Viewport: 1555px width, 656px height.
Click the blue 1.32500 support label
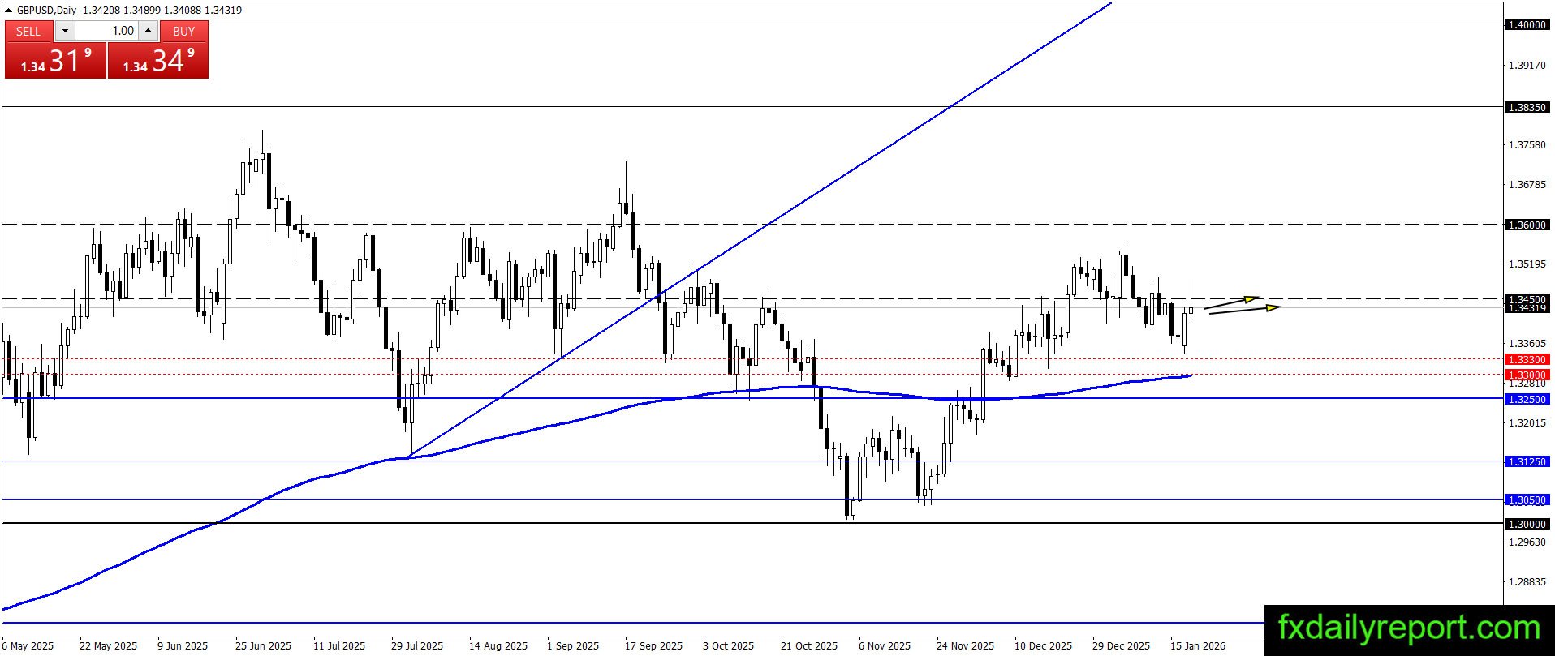tap(1527, 399)
